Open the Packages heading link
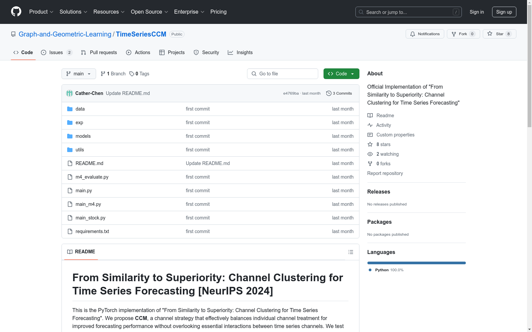The width and height of the screenshot is (532, 332). (379, 222)
